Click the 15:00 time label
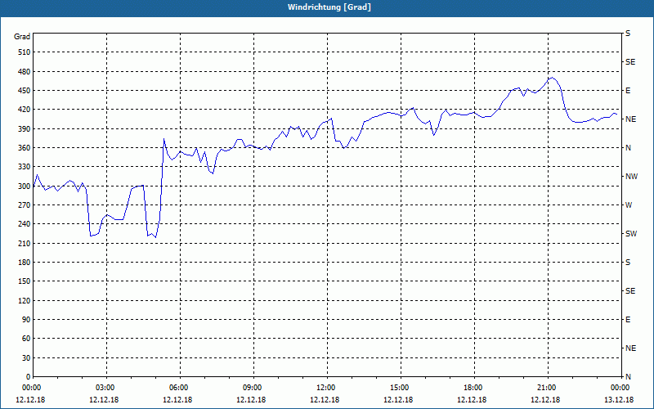Viewport: 654px width, 409px height. [399, 388]
